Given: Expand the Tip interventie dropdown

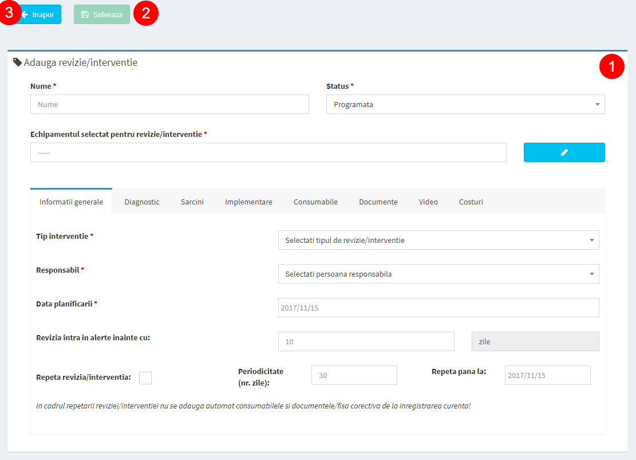Looking at the screenshot, I should coord(439,240).
